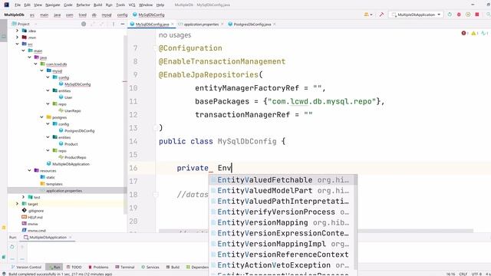
Task: Click Expand All icon in Project panel
Action: tap(93, 24)
